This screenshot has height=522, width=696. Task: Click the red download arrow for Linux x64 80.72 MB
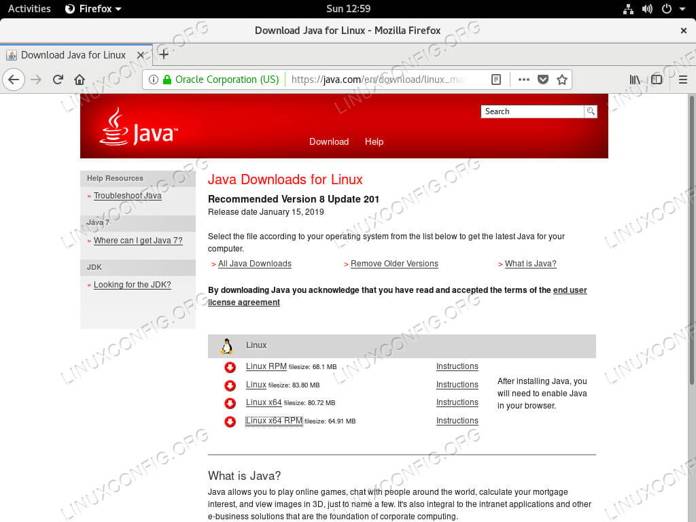(x=230, y=403)
